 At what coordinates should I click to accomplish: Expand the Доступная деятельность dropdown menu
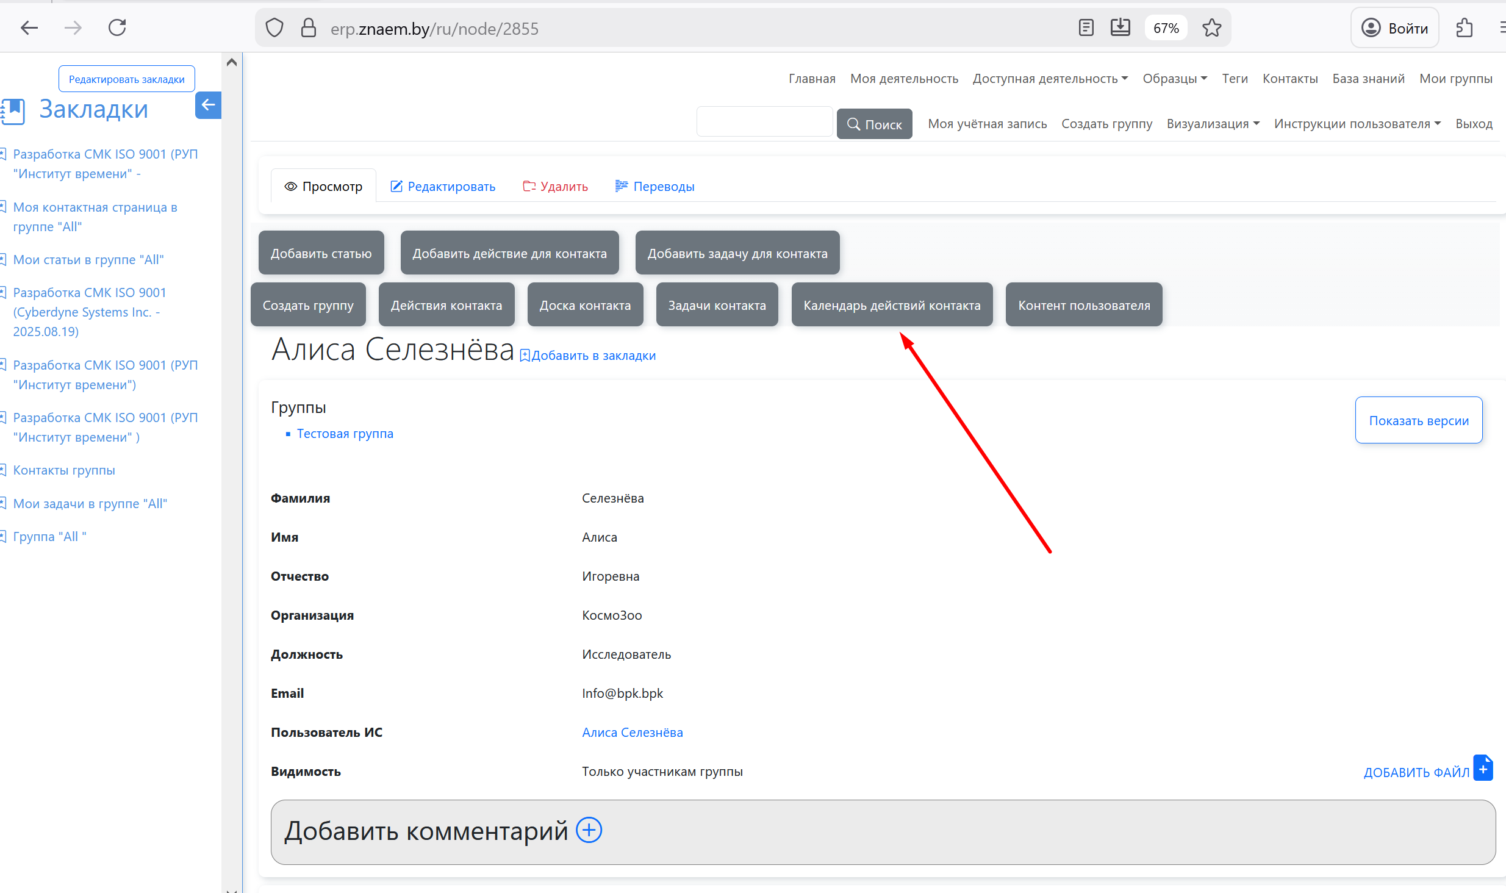click(x=1050, y=79)
